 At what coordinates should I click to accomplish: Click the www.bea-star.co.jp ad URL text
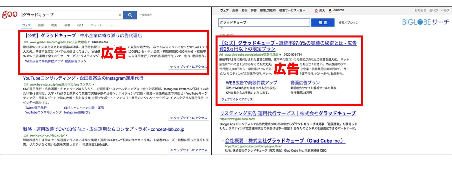[x=60, y=84]
